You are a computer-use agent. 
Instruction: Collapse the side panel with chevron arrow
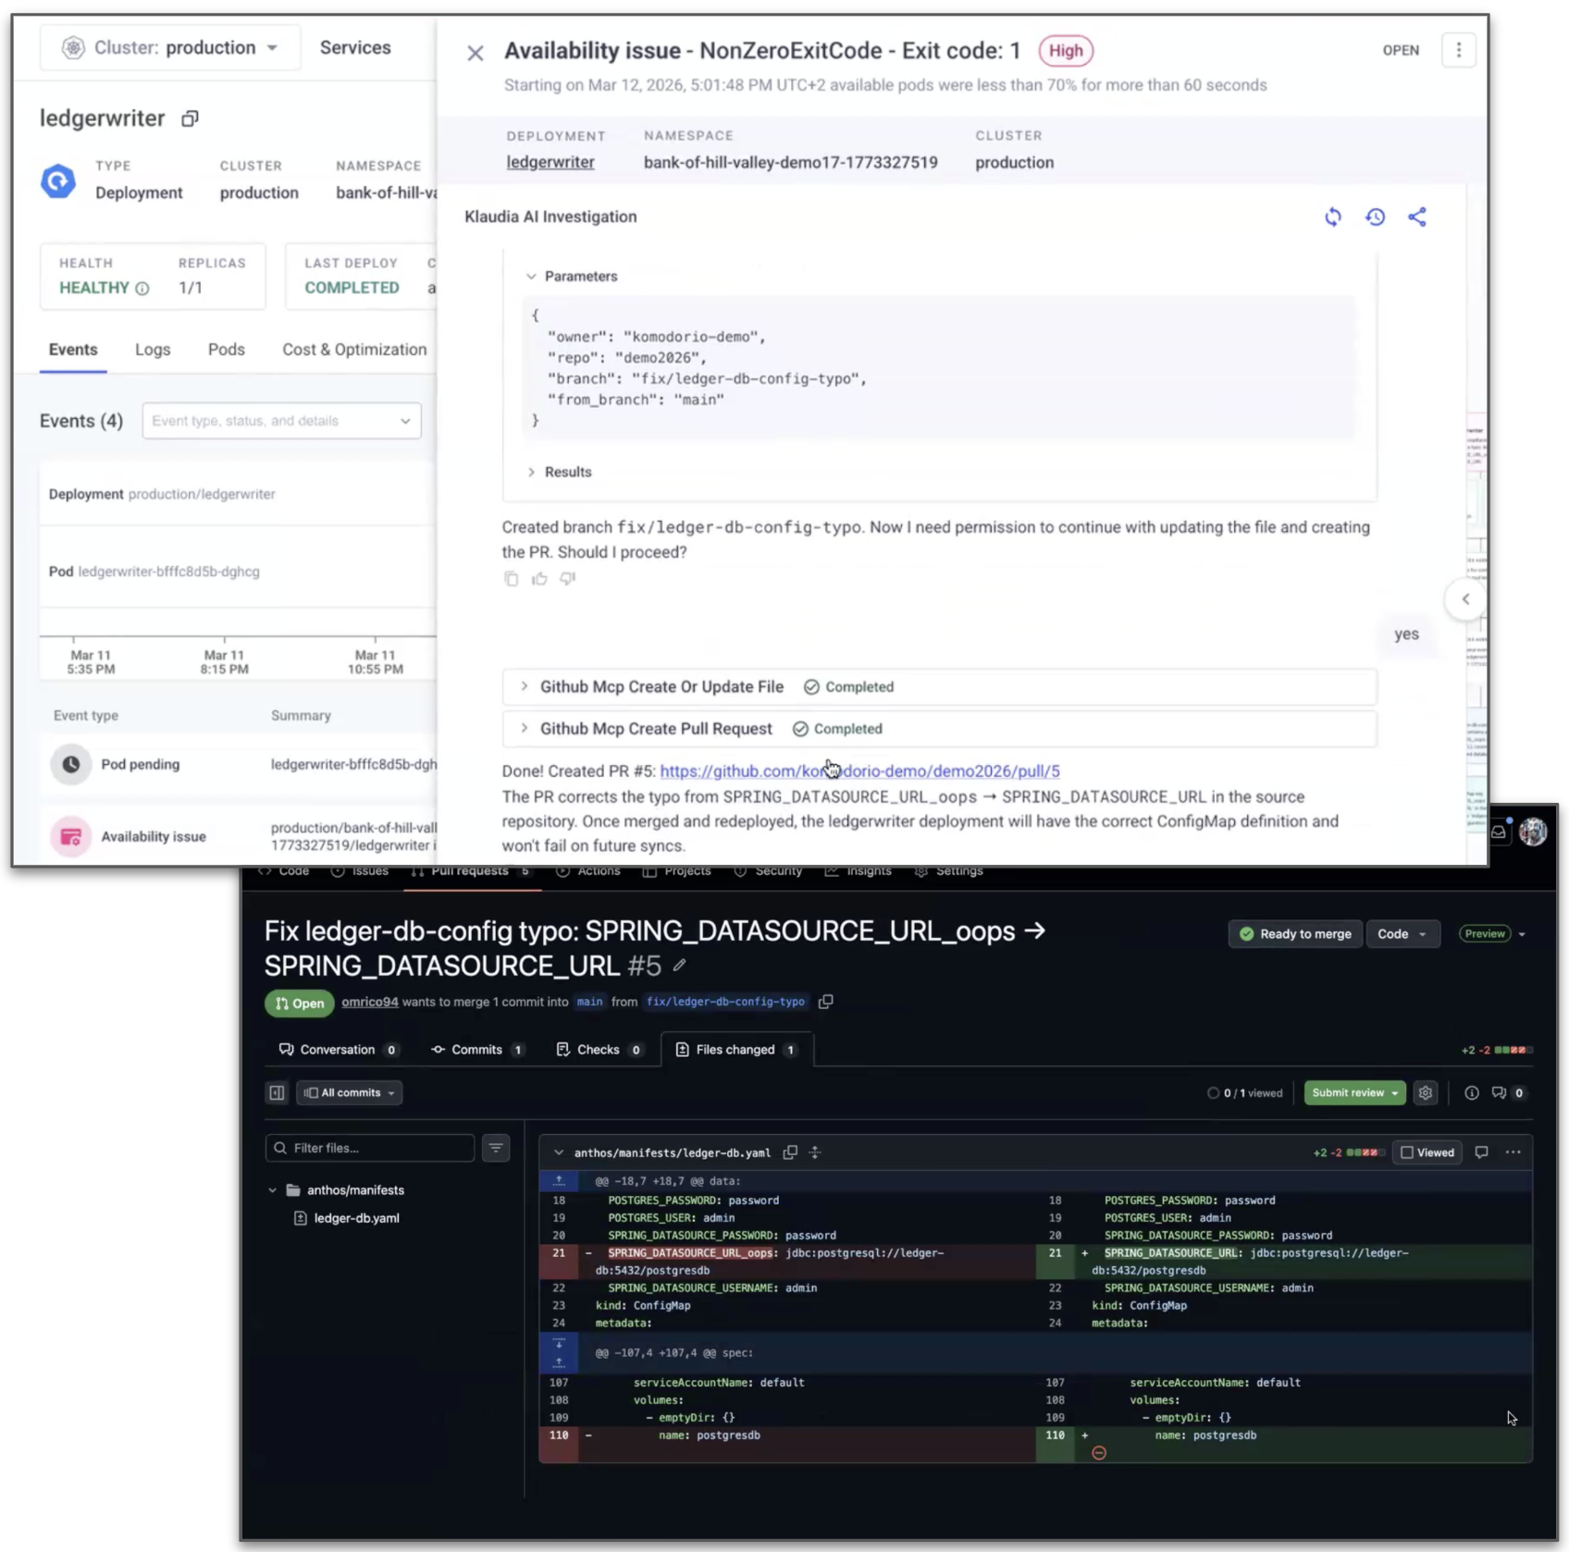(1465, 599)
